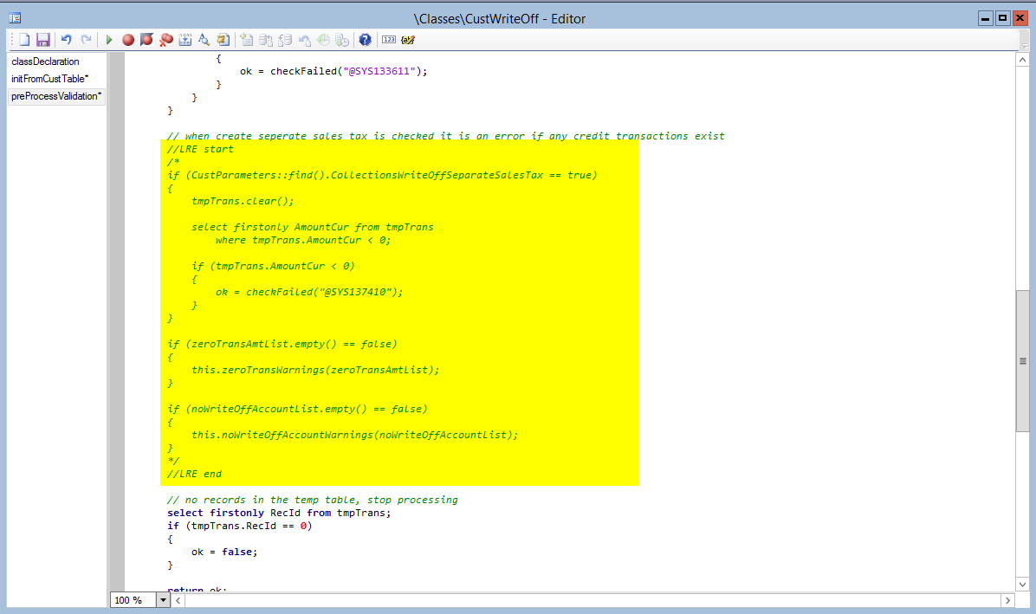Run code with the green Go arrow
This screenshot has width=1036, height=614.
(x=109, y=40)
